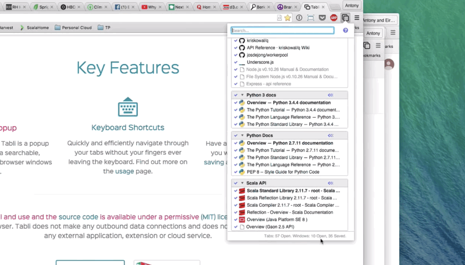The width and height of the screenshot is (465, 265).
Task: Open 'Overview — Python 3.4.4 documentation' tab
Action: click(289, 103)
